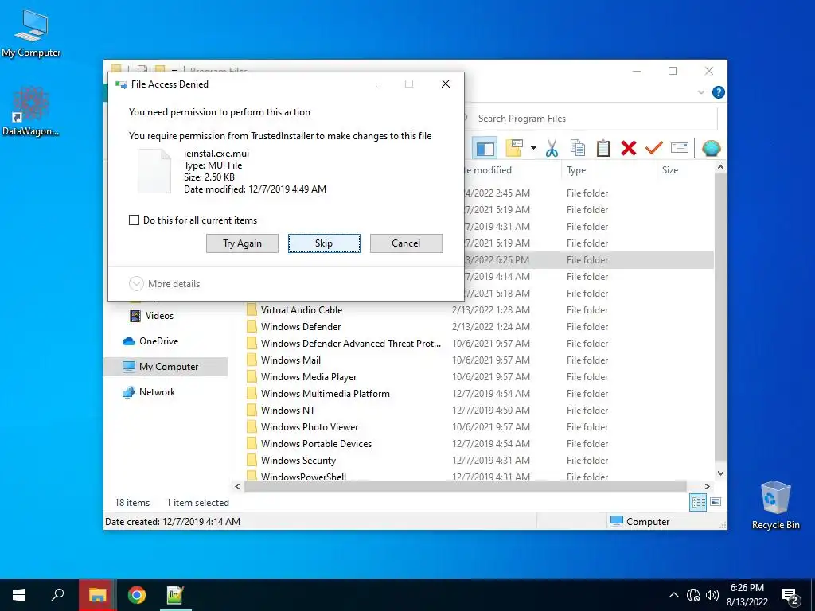Viewport: 815px width, 611px height.
Task: Click File Explorer on the taskbar
Action: tap(98, 595)
